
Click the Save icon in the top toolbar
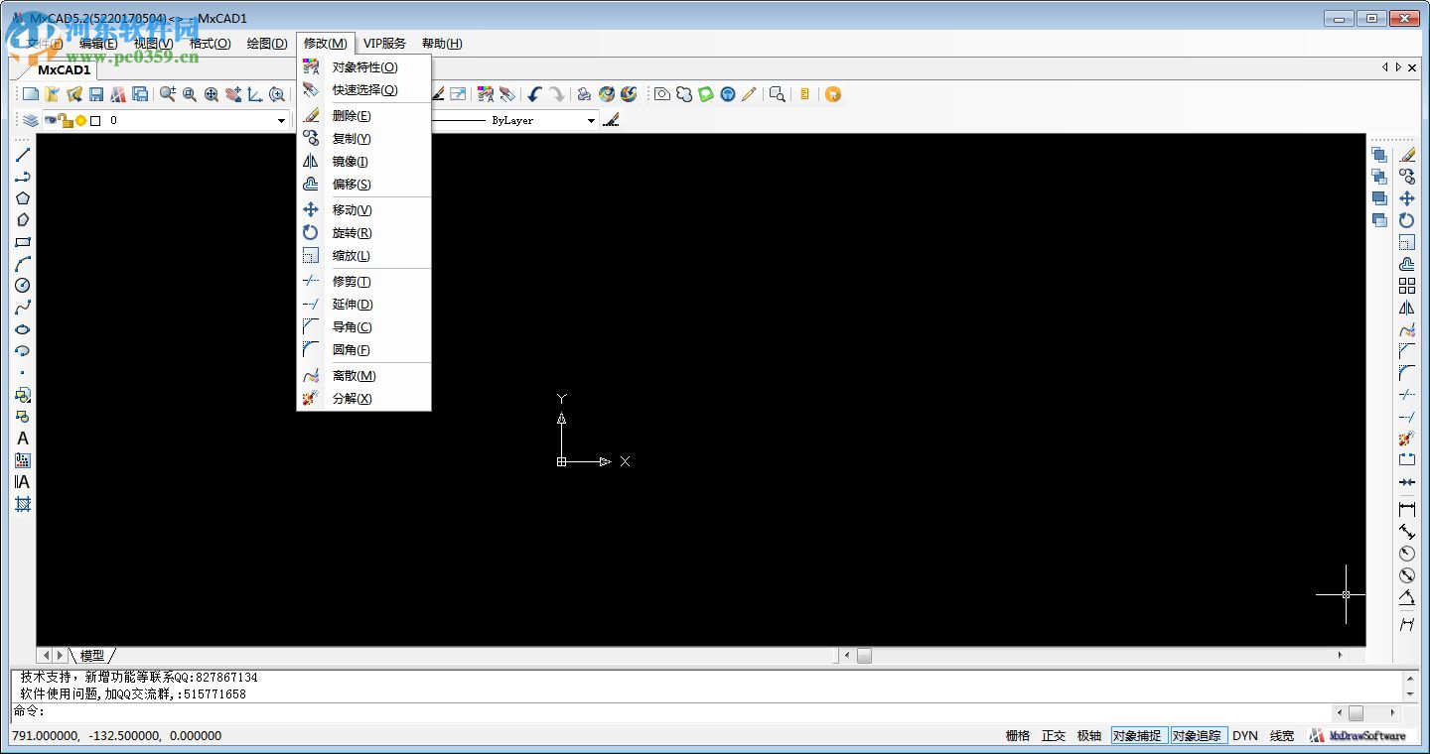[x=96, y=94]
